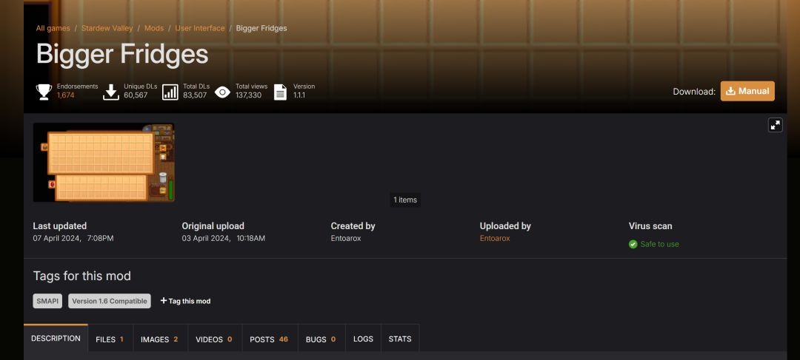
Task: Open uploader Entoarox profile link
Action: tap(494, 238)
